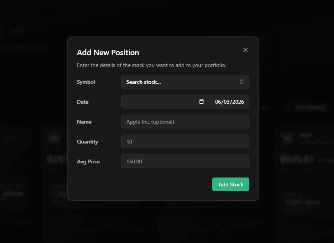This screenshot has width=334, height=243.
Task: Focus the Avg Price input field
Action: pos(185,161)
